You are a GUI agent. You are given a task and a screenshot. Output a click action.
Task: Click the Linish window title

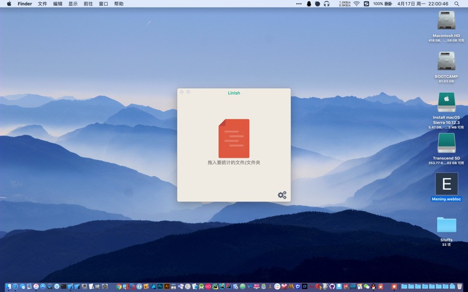234,93
